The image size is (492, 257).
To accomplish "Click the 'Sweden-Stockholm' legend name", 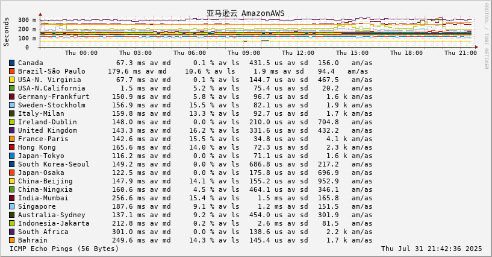I will point(51,105).
